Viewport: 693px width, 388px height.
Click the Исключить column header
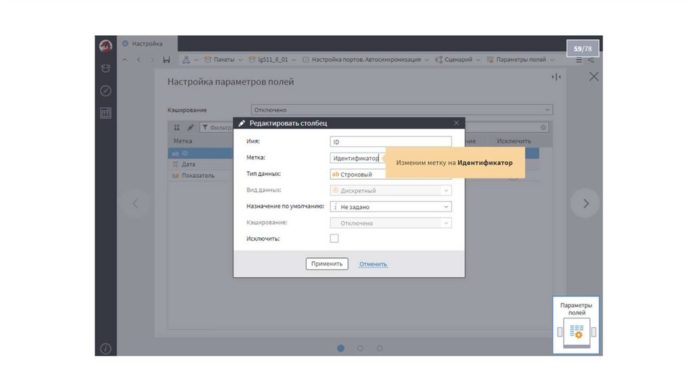(514, 141)
